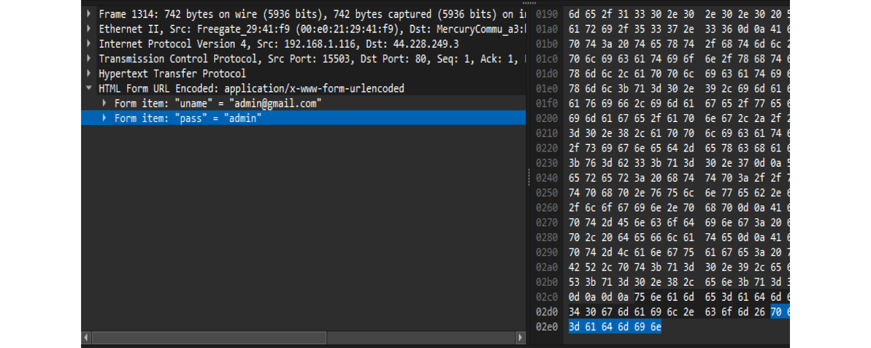Expand the Ethernet II disclosure triangle
Screen dimensions: 871x348
pyautogui.click(x=89, y=28)
